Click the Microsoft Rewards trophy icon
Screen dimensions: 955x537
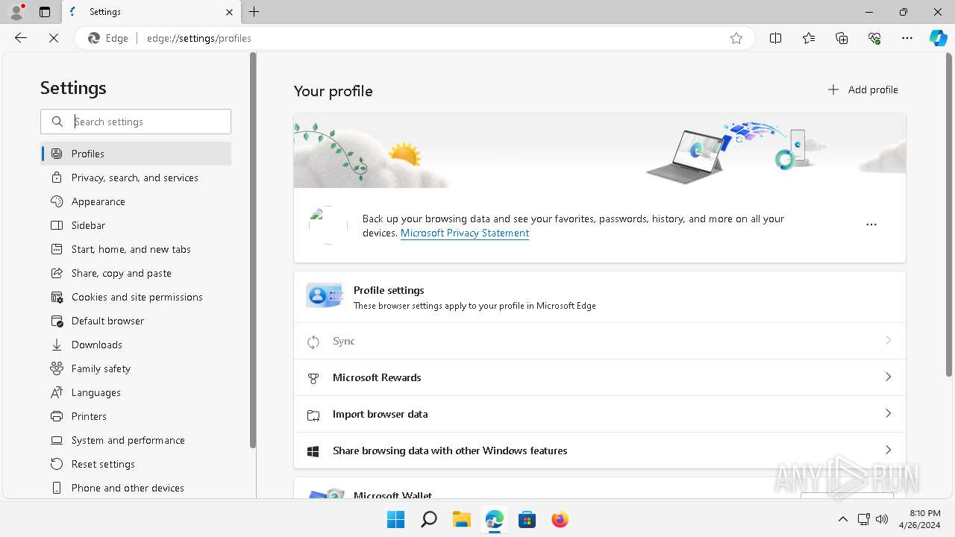point(313,378)
